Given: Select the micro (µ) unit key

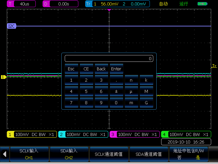Looking at the screenshot, I should [131, 92].
